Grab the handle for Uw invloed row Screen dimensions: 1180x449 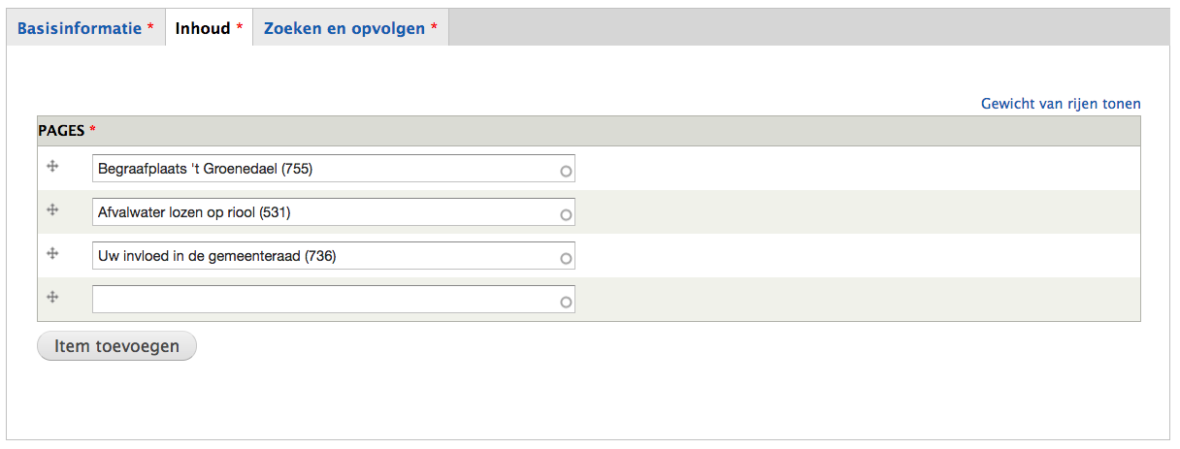click(53, 253)
